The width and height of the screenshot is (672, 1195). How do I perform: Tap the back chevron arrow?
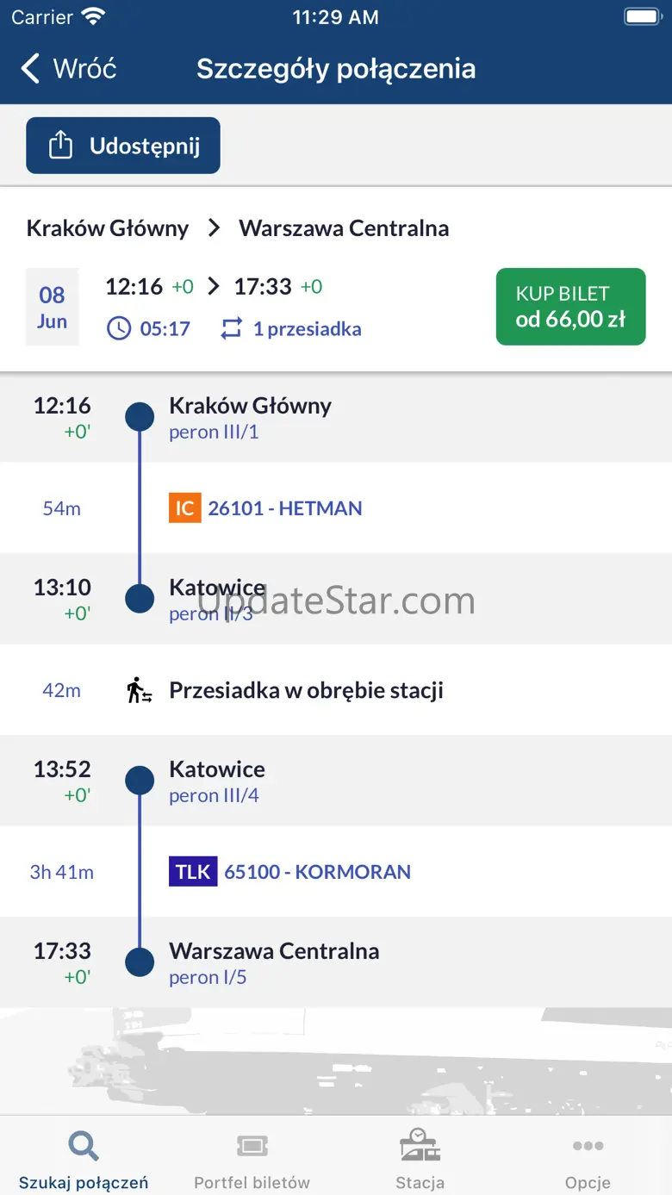click(x=31, y=69)
